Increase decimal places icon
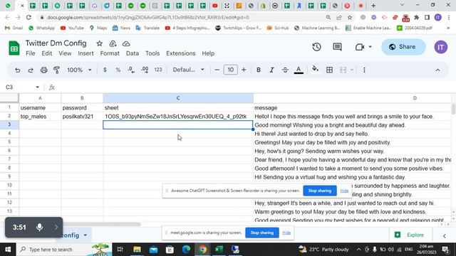 [145, 70]
